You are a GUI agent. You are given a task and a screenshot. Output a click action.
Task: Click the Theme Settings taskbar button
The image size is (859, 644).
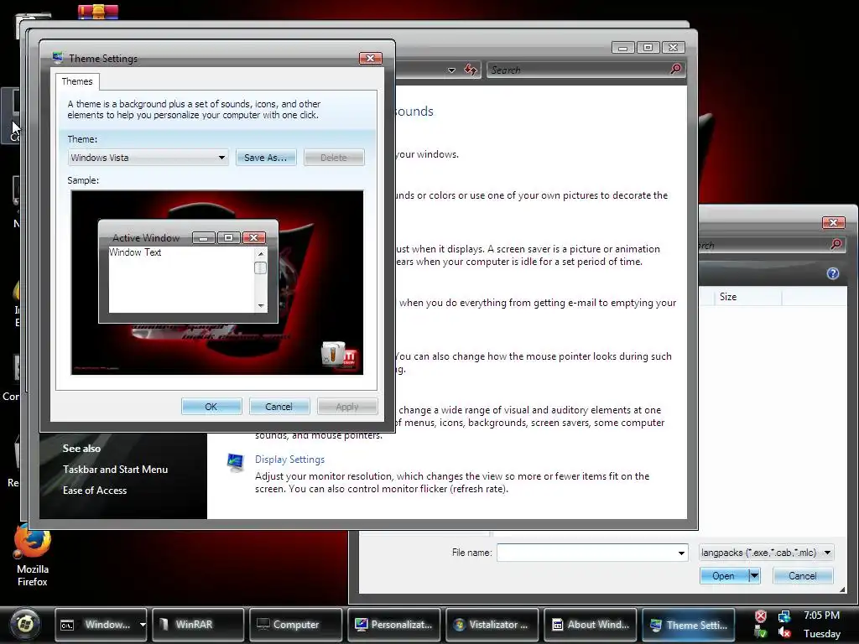pos(688,625)
